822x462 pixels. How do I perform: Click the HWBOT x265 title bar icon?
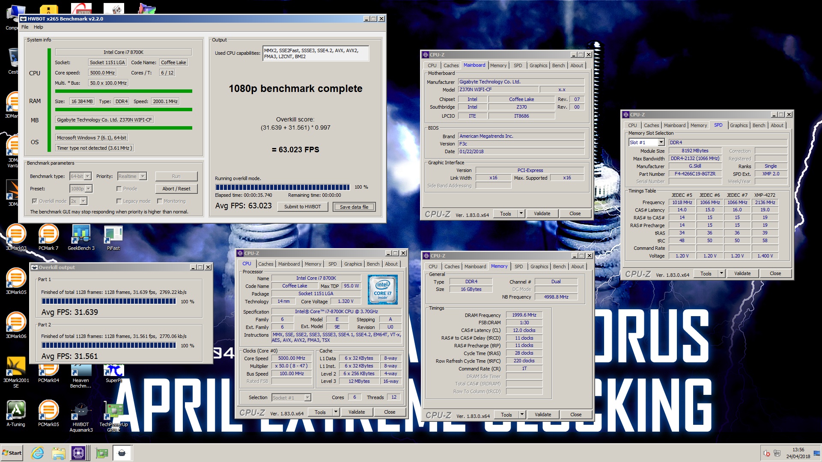point(24,19)
